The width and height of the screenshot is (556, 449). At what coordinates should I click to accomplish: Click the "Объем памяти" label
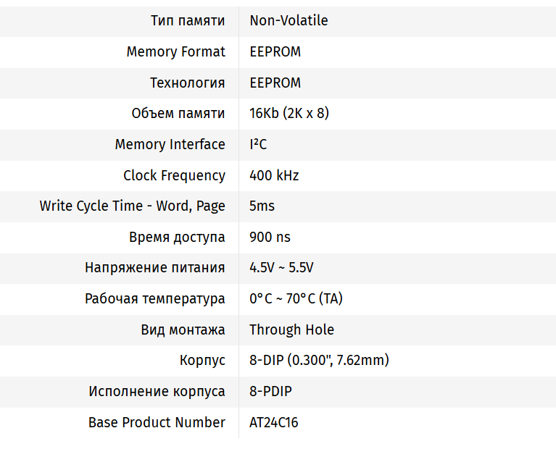click(178, 114)
